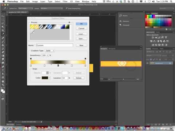Click the Load... button
Image resolution: width=175 pixels, height=131 pixels.
(81, 34)
